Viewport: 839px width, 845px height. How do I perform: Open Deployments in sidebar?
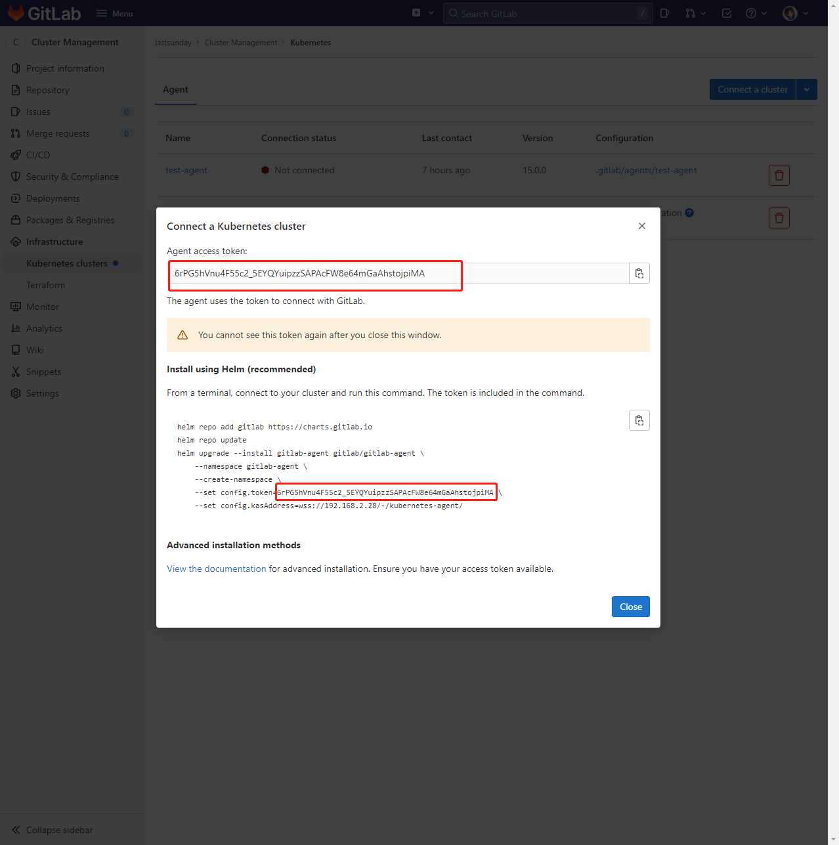[x=72, y=198]
